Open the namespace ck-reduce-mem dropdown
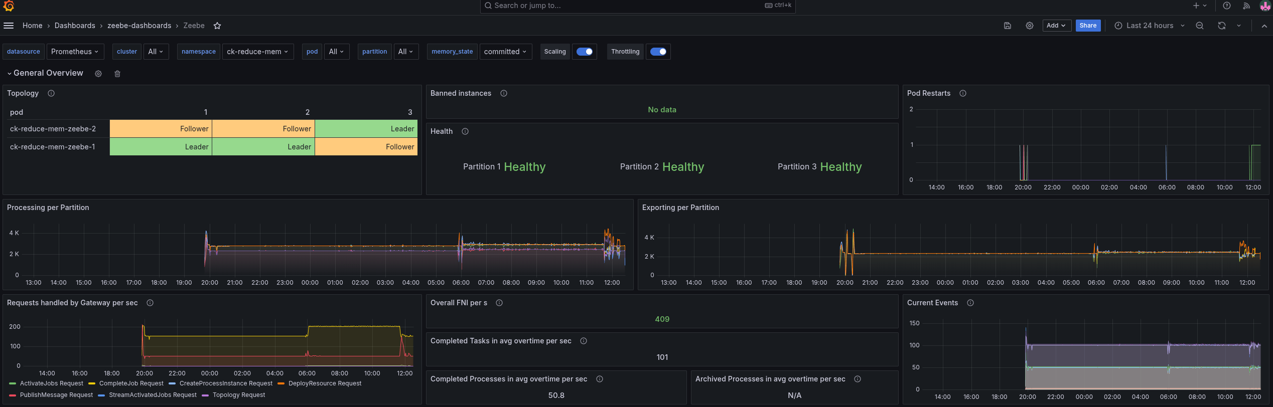Image resolution: width=1273 pixels, height=407 pixels. (x=257, y=52)
